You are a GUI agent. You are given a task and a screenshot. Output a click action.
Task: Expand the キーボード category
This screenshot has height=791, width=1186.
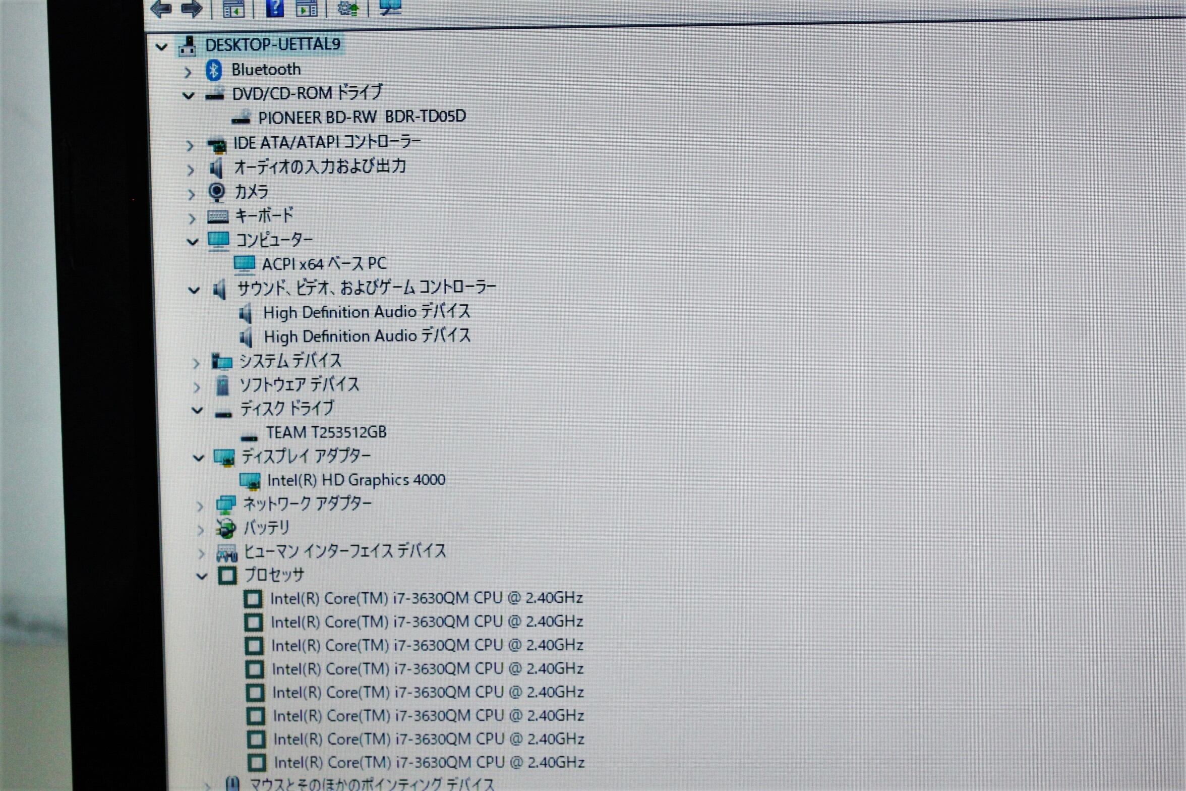(x=192, y=218)
